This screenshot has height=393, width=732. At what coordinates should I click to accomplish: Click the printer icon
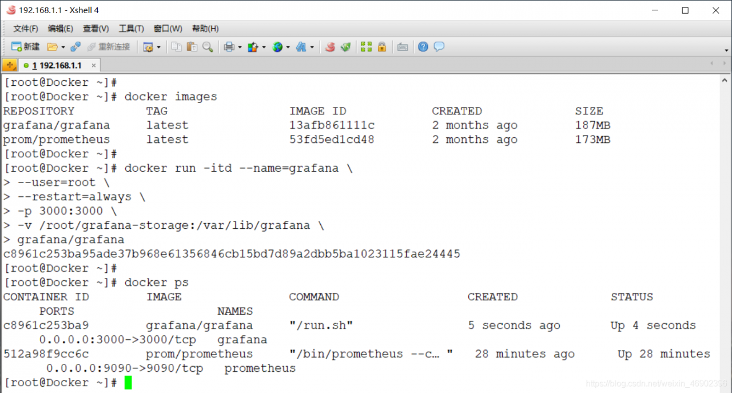(229, 47)
